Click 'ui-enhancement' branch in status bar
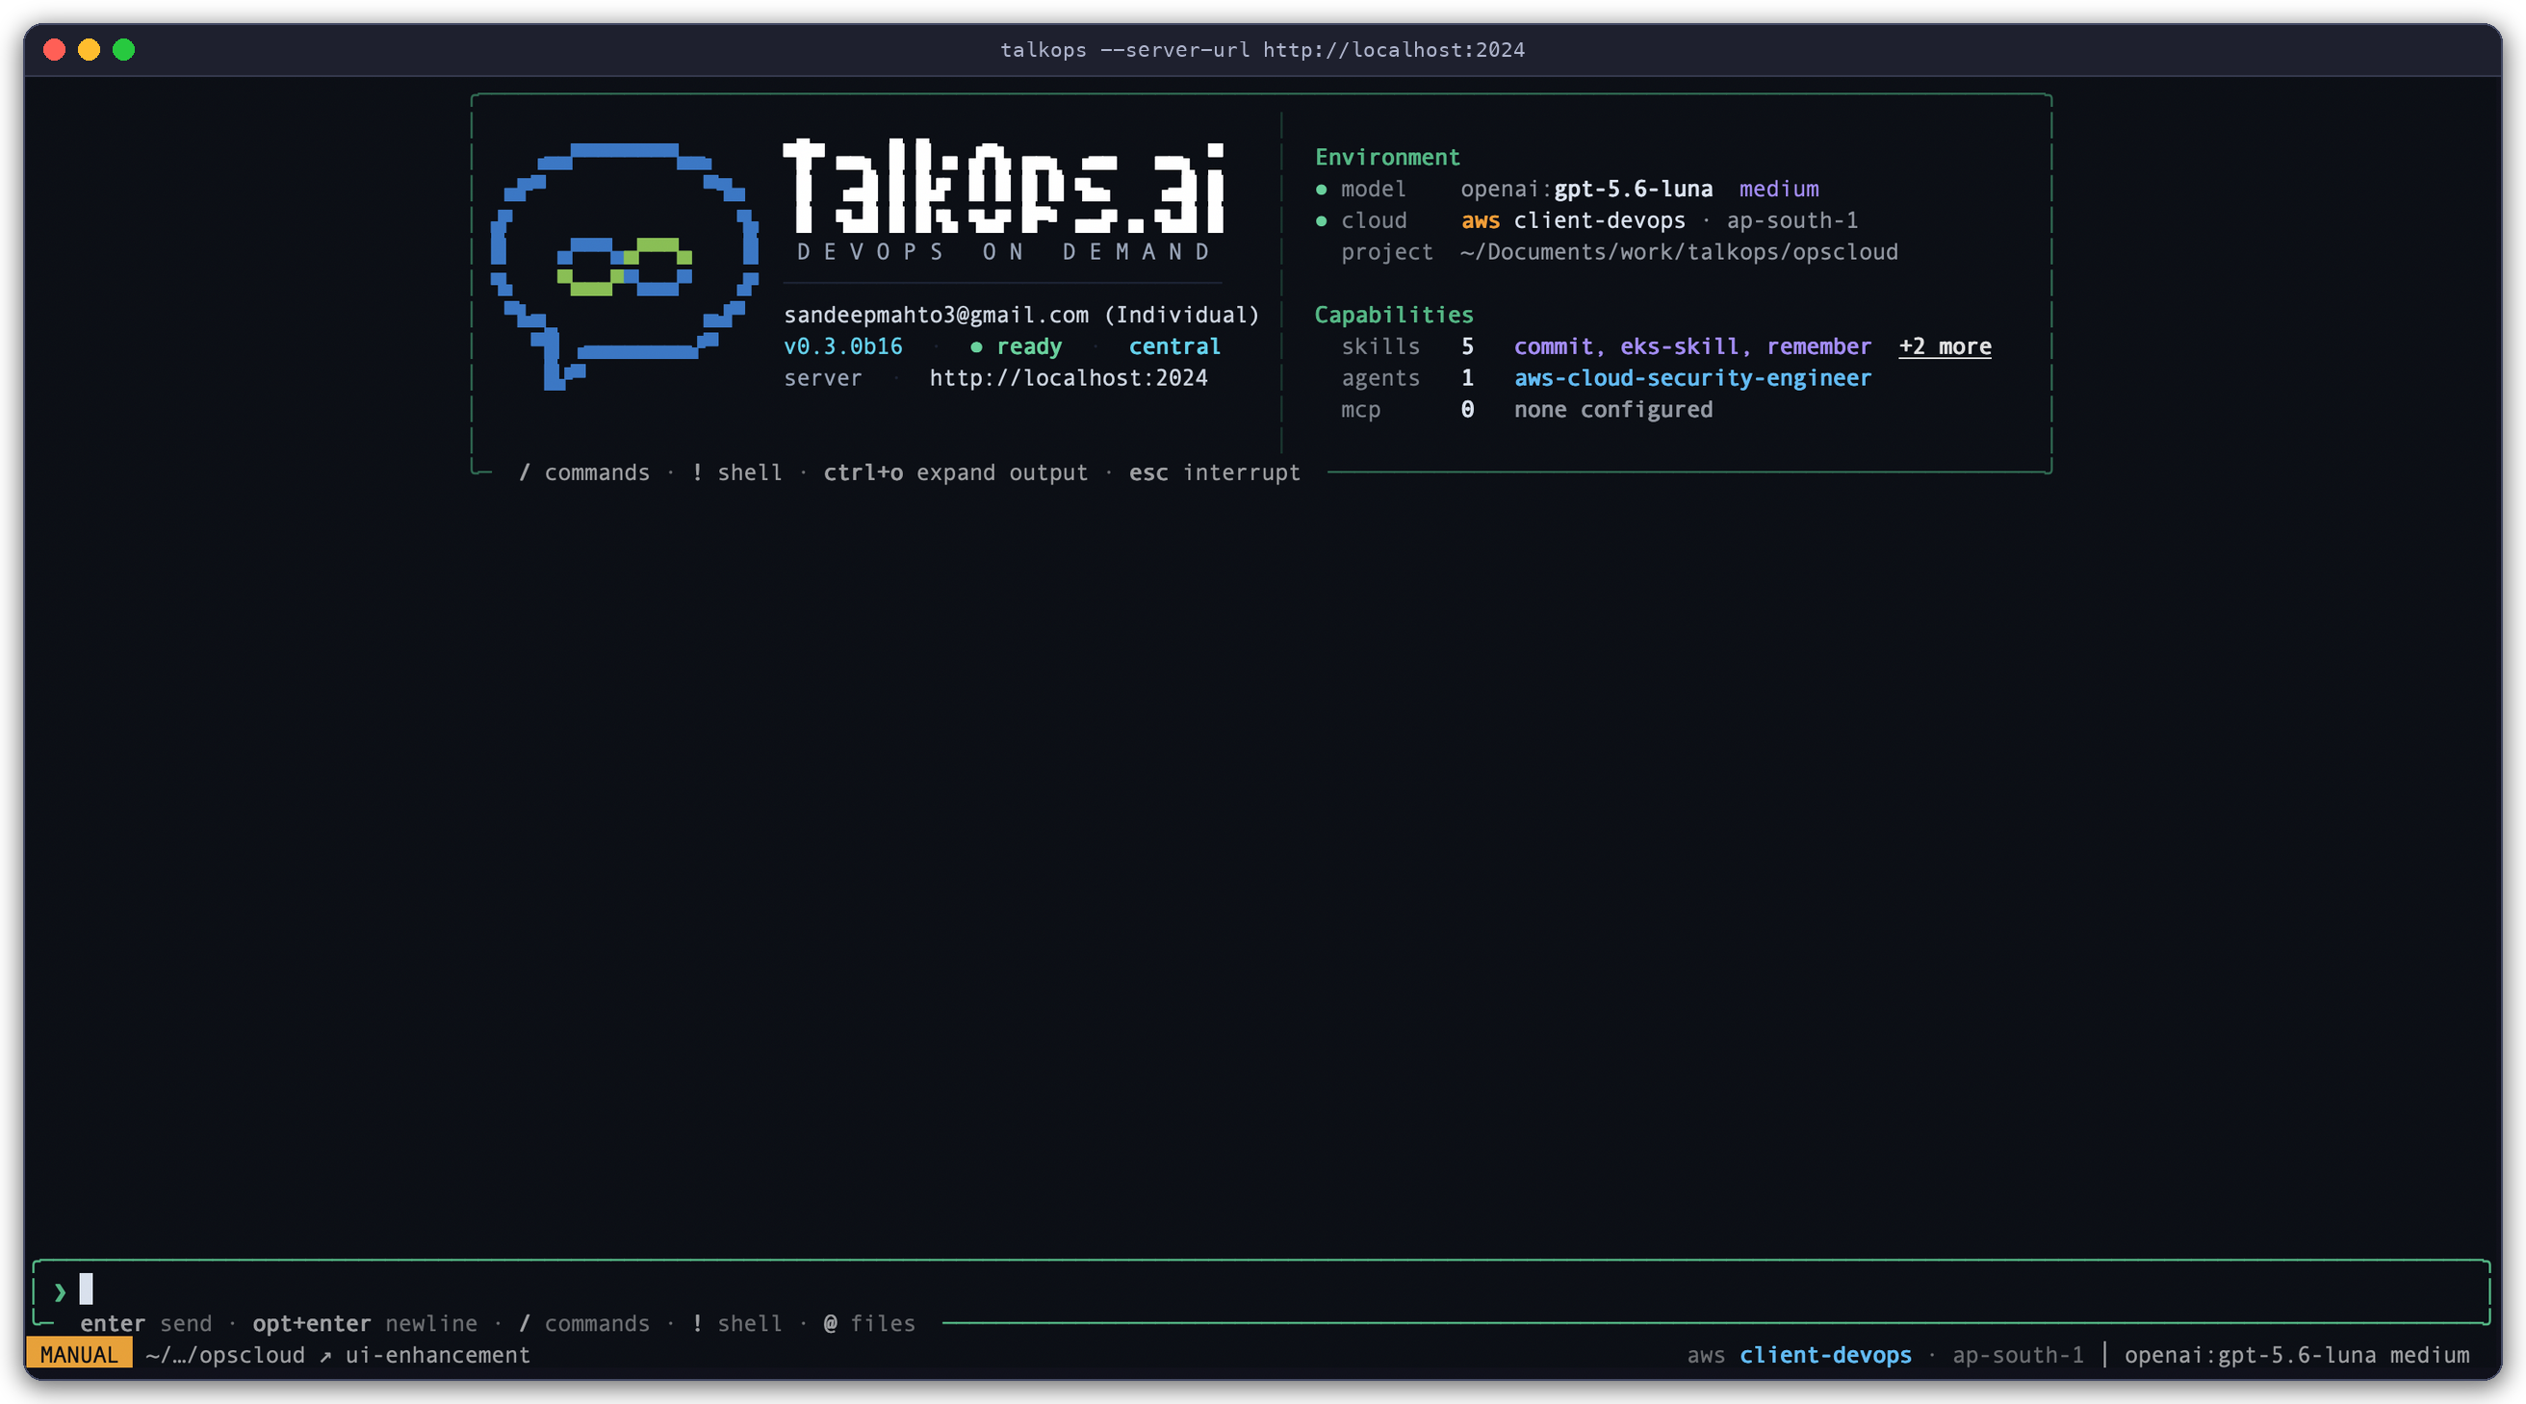This screenshot has width=2526, height=1404. (437, 1355)
